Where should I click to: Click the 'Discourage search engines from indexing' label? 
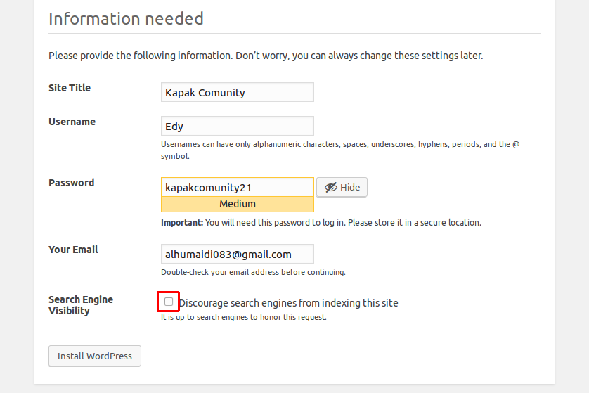coord(288,303)
